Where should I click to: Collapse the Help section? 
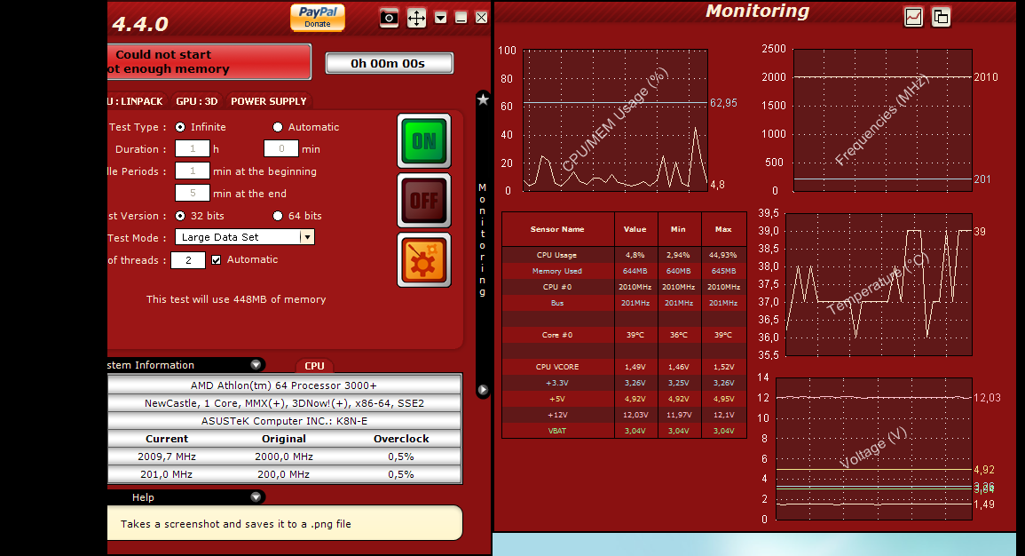tap(256, 497)
